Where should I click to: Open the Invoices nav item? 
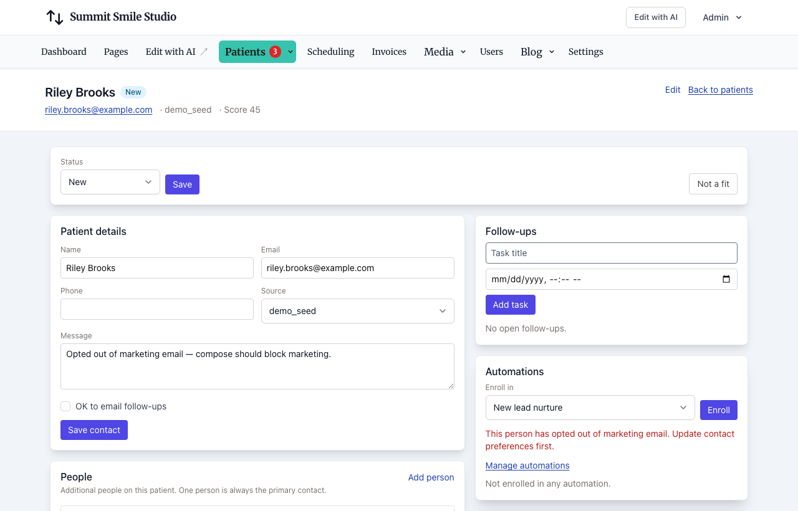[x=389, y=52]
